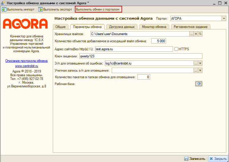This screenshot has width=229, height=162.
Task: Click the Записать save button
Action: tap(194, 159)
